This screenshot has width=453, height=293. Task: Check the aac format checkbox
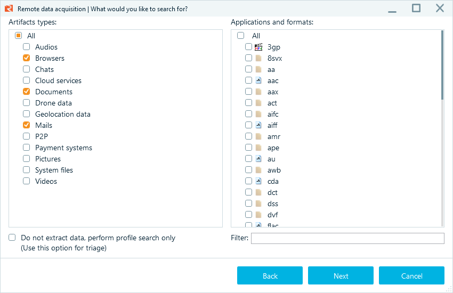tap(248, 80)
